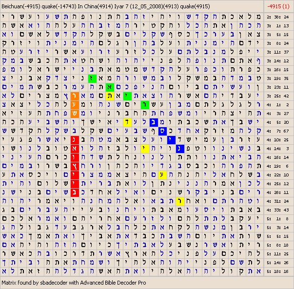Click the "quake(-14743)" term in the header
Screen dimensions: 294x289
click(59, 6)
